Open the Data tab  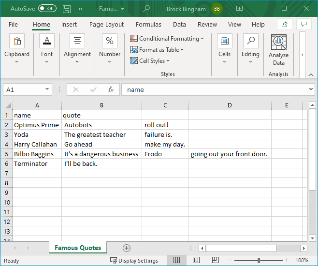point(179,25)
